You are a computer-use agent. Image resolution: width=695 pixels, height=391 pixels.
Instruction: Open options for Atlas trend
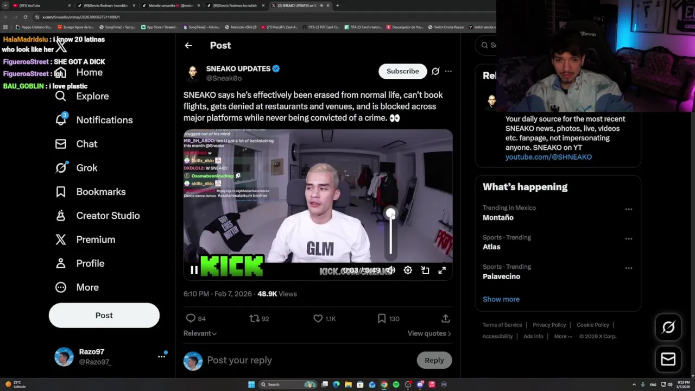point(629,238)
